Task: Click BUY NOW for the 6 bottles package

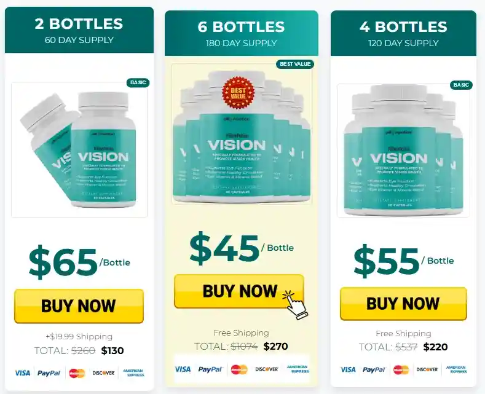Action: 239,291
